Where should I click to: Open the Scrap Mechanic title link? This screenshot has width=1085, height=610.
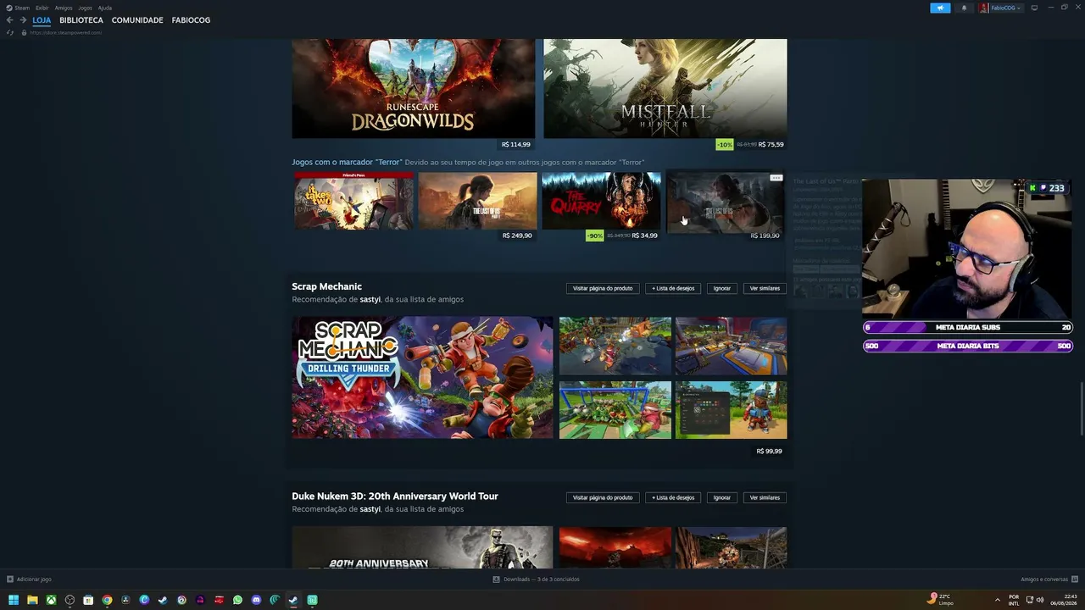(326, 286)
